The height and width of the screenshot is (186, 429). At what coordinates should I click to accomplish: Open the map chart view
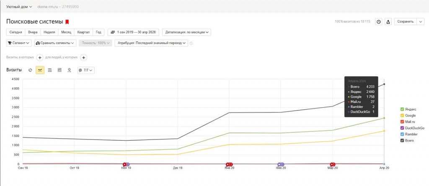69,70
